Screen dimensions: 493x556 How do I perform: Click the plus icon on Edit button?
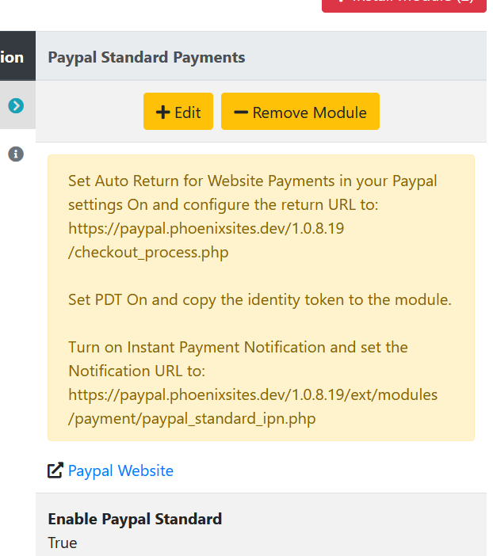click(163, 112)
